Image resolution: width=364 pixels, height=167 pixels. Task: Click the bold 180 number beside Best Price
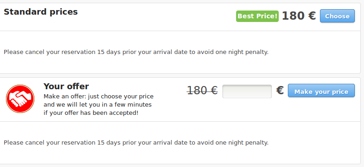point(293,16)
